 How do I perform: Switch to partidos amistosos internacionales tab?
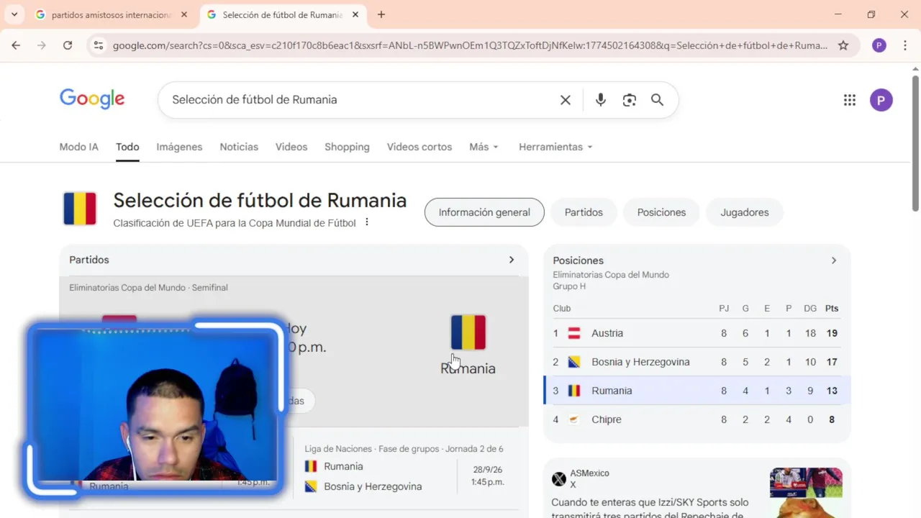[x=112, y=14]
